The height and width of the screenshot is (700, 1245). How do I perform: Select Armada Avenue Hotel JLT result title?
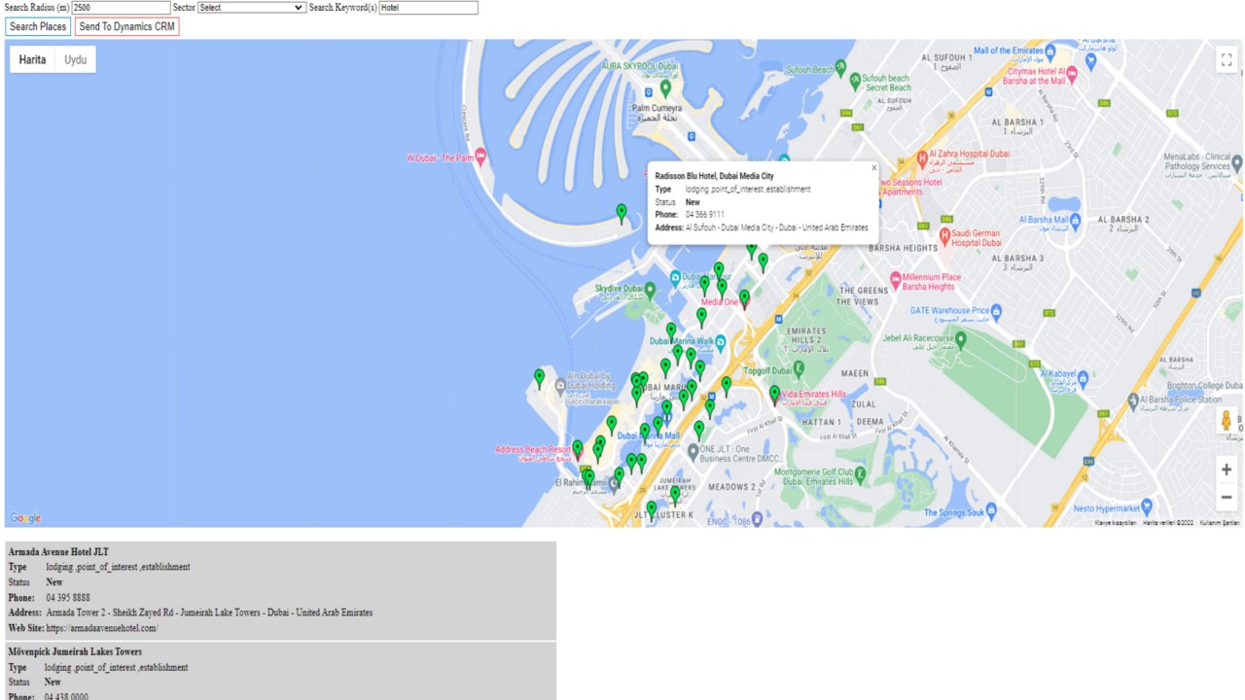58,552
